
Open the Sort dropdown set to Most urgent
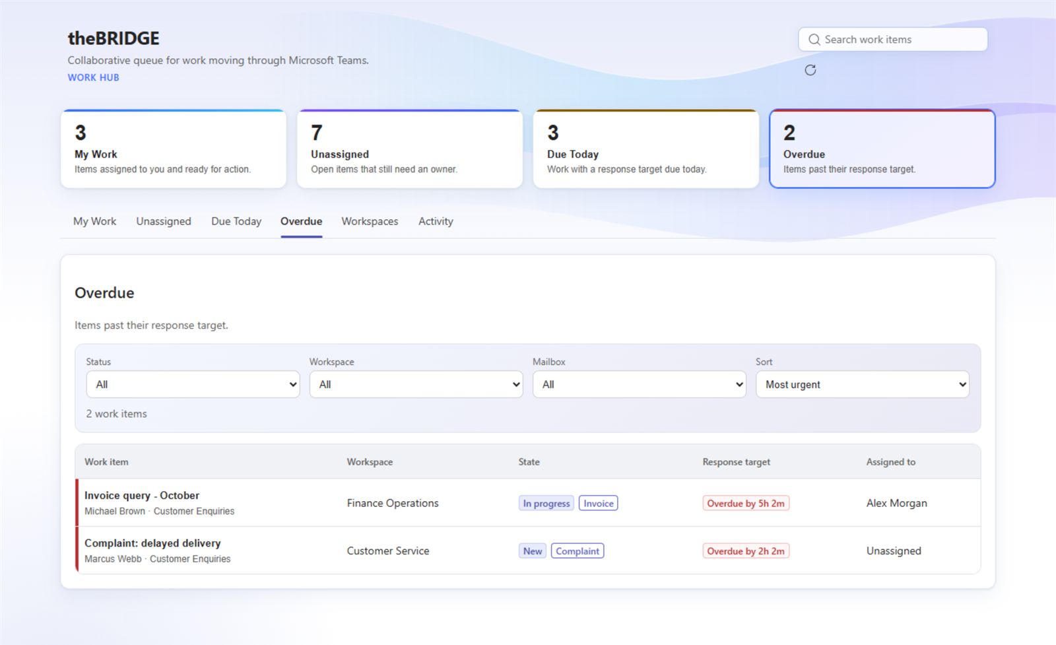862,384
